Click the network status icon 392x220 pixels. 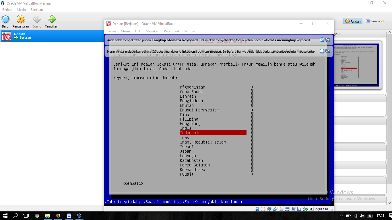[269, 209]
